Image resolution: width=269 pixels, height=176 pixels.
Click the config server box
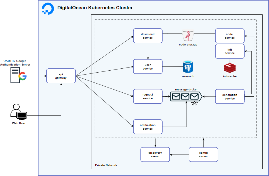click(x=203, y=155)
